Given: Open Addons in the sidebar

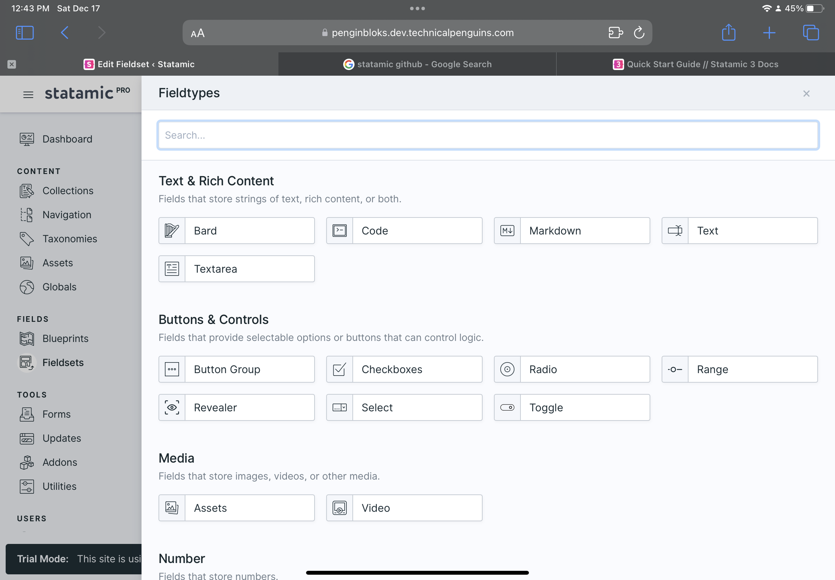Looking at the screenshot, I should pyautogui.click(x=49, y=462).
